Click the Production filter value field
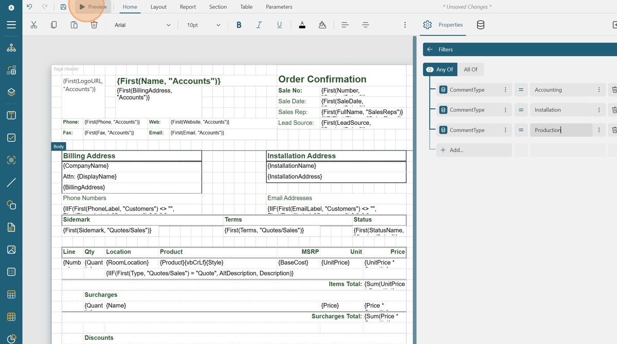Viewport: 617px width, 344px height. click(560, 130)
